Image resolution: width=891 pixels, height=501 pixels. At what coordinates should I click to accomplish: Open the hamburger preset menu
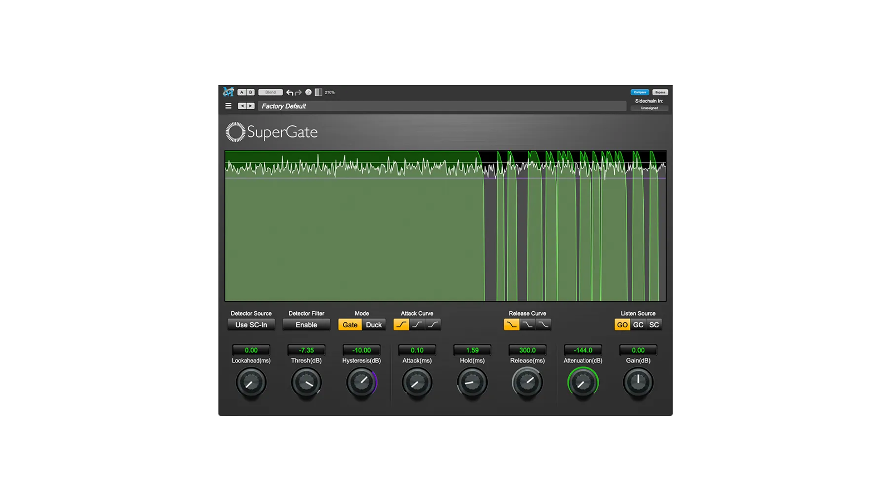[x=228, y=106]
